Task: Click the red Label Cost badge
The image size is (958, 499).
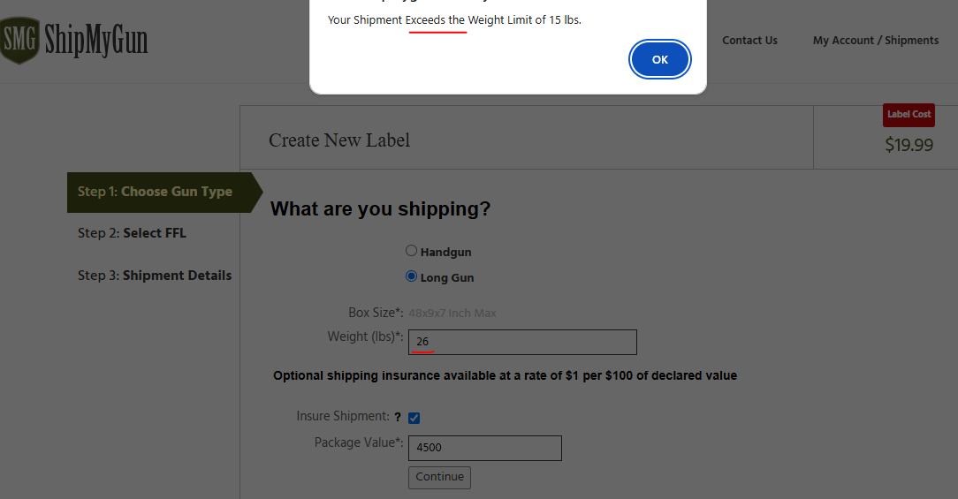Action: point(909,115)
